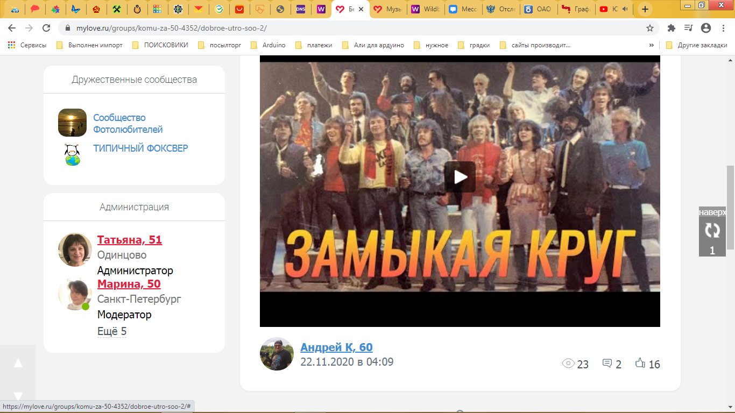Viewport: 735px width, 413px height.
Task: Open the Sberbank green checkmark tab
Action: 219,9
